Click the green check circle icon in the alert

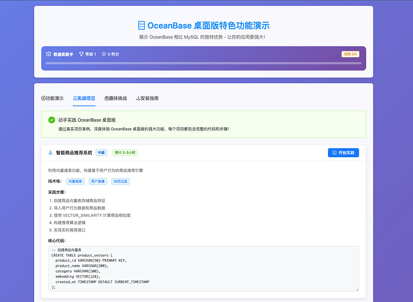(51, 120)
